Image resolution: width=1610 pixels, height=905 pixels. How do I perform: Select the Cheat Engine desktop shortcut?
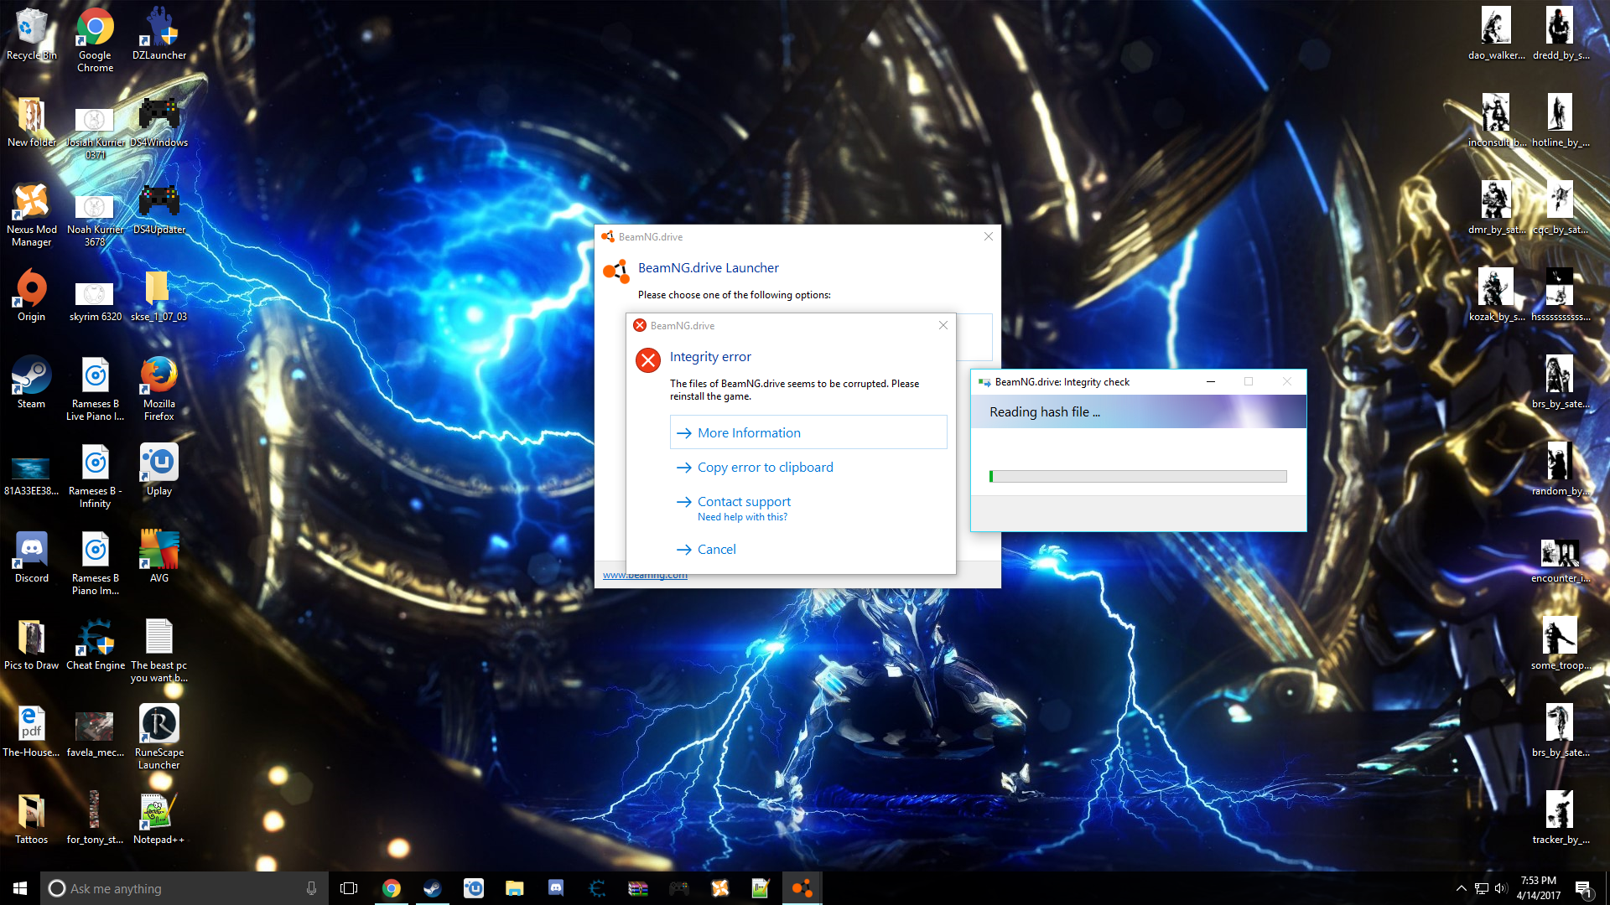tap(95, 644)
